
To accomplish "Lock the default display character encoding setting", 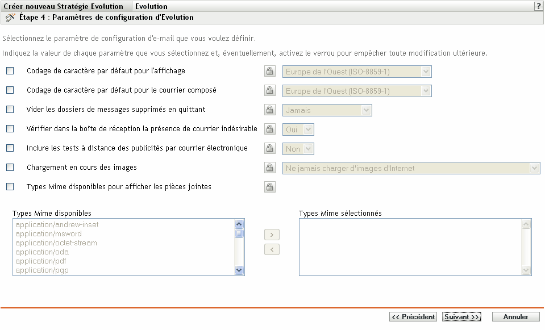I will tap(270, 71).
